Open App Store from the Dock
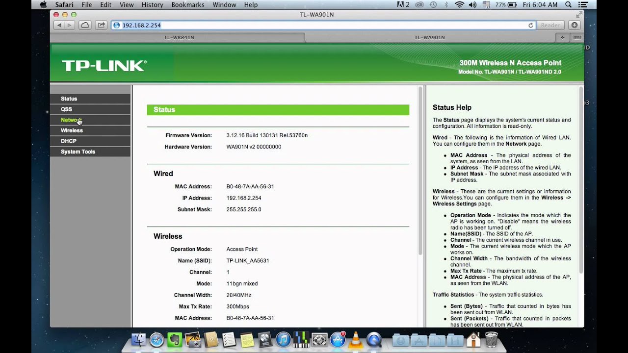Viewport: 628px width, 353px height. tap(338, 339)
